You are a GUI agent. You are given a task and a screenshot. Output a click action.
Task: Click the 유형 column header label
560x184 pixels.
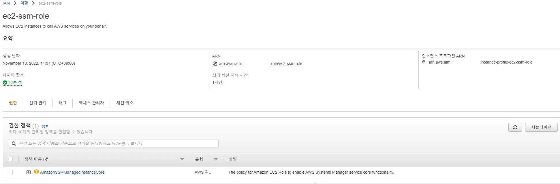(199, 159)
